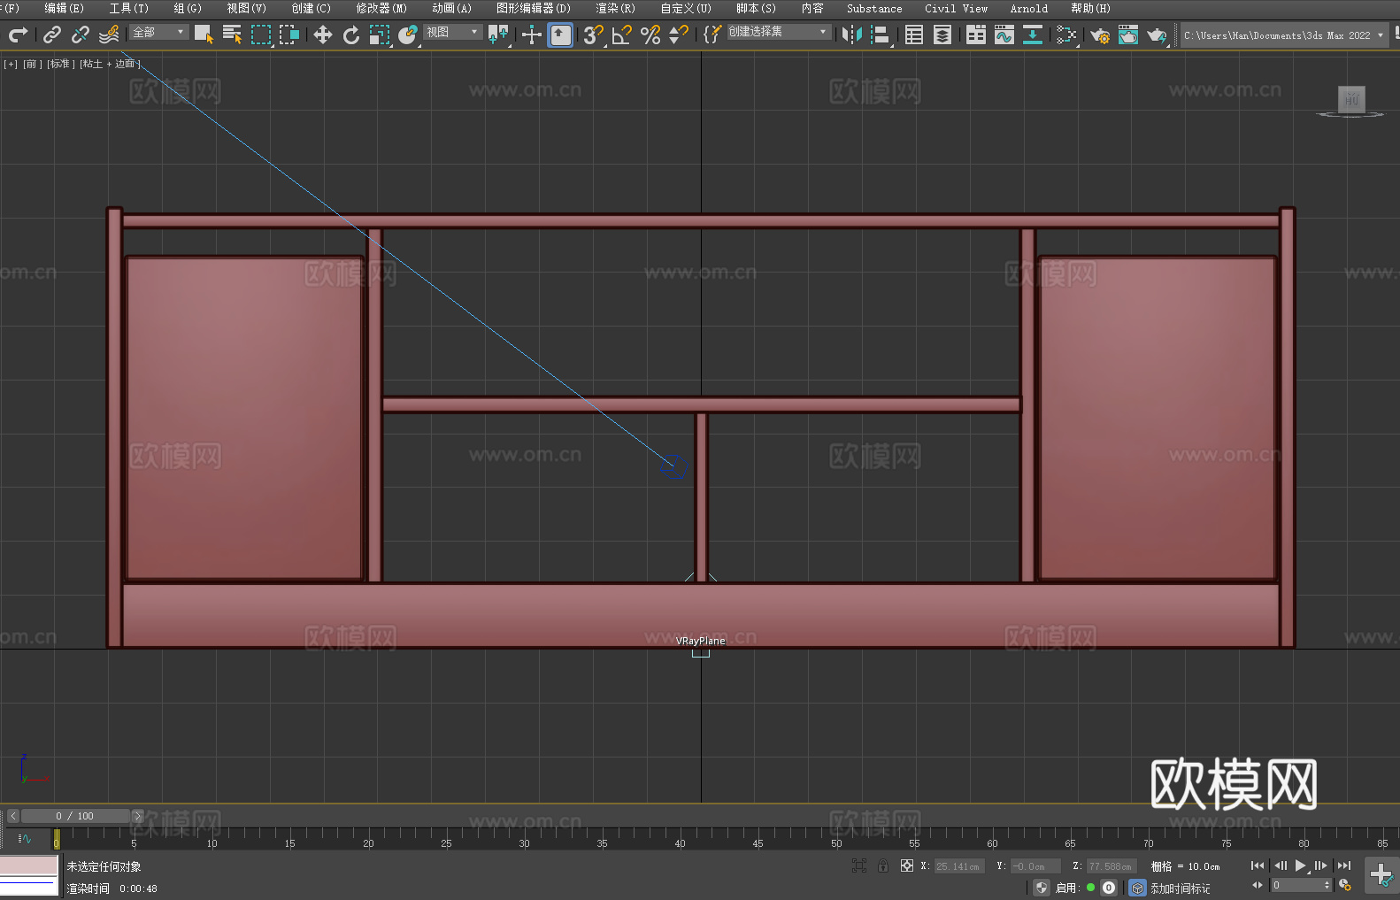This screenshot has height=900, width=1400.
Task: Toggle the Layer Explorer icon
Action: (x=942, y=35)
